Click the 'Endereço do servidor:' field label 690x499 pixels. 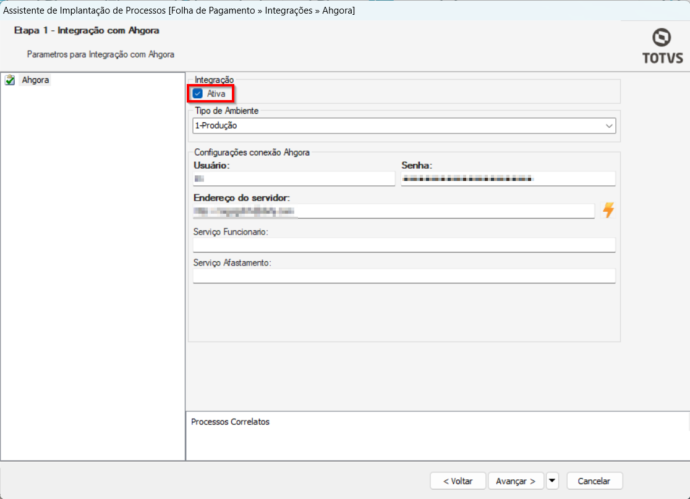point(242,198)
